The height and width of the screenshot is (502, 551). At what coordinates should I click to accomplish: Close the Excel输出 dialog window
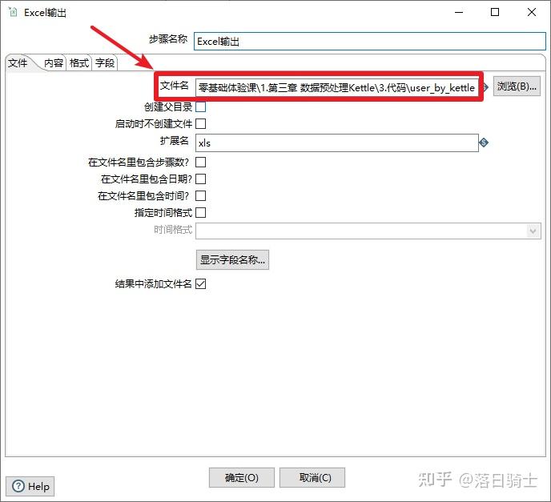pyautogui.click(x=532, y=12)
